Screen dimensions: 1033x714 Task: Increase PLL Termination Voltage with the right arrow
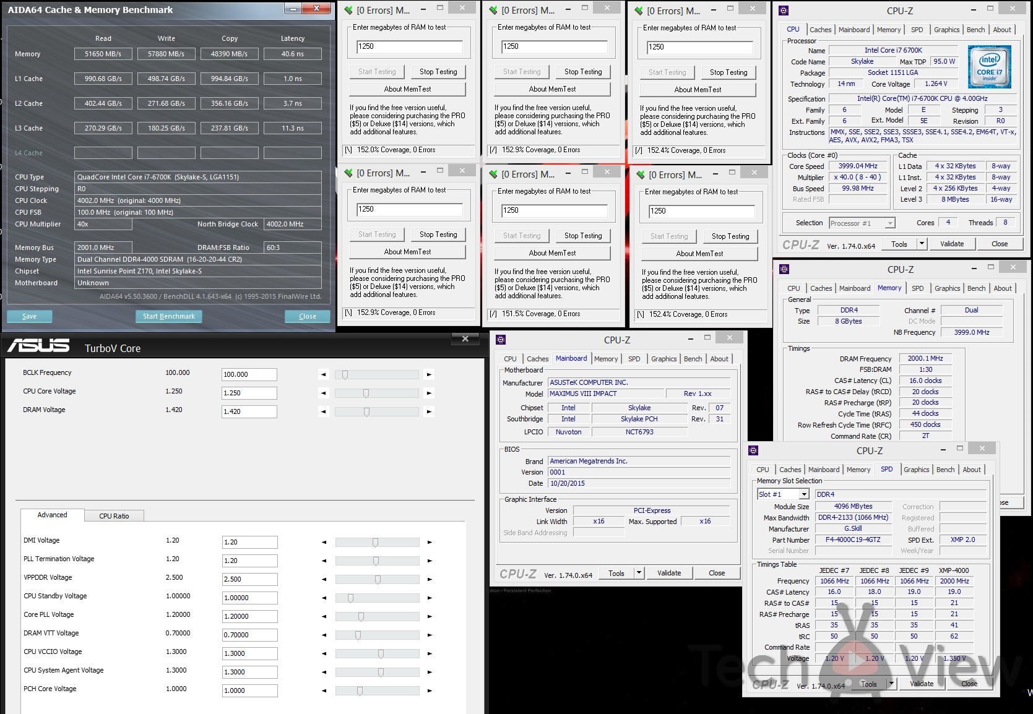[430, 561]
